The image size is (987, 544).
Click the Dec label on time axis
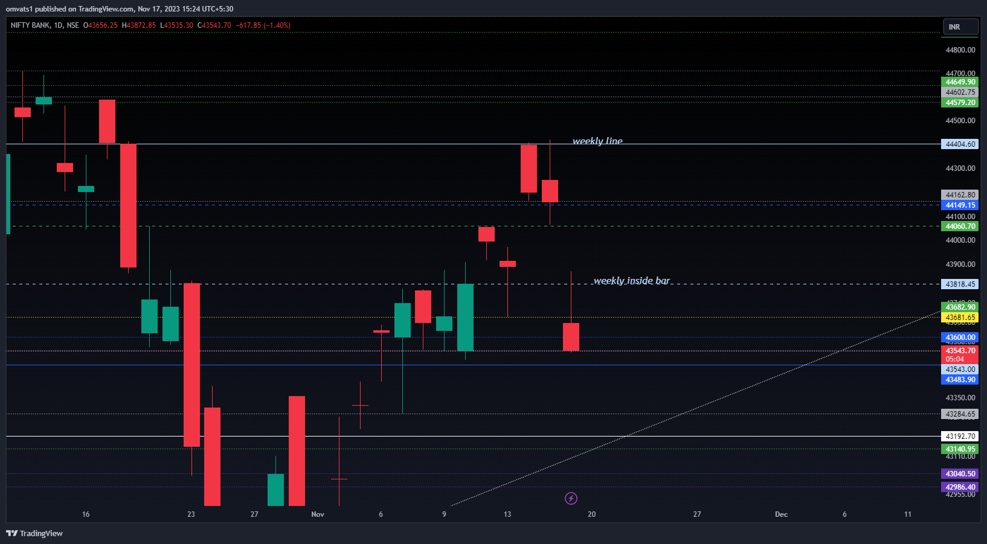(x=781, y=514)
